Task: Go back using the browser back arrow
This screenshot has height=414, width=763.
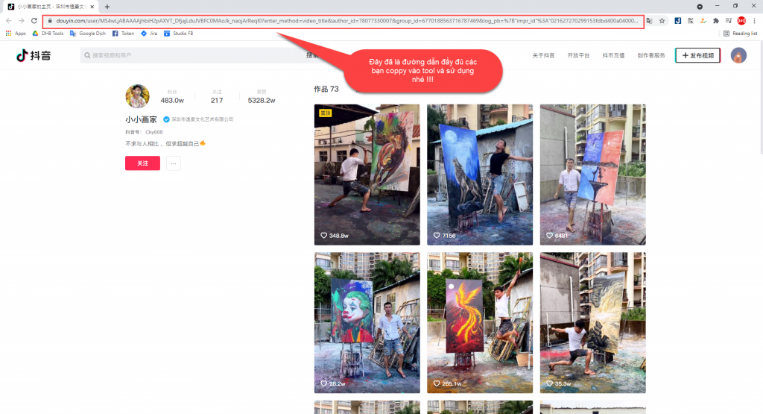Action: (x=9, y=20)
